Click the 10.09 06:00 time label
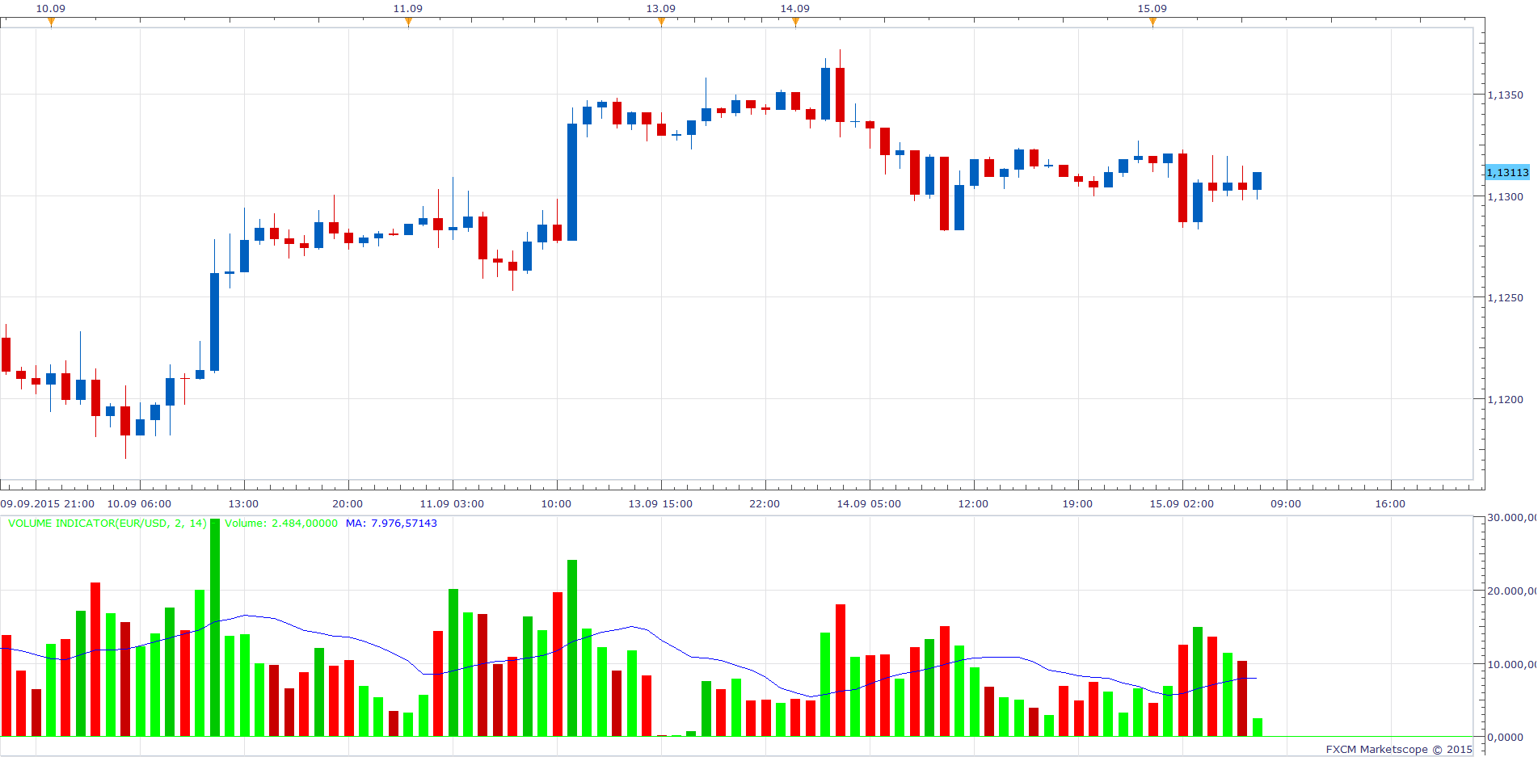 pyautogui.click(x=139, y=503)
